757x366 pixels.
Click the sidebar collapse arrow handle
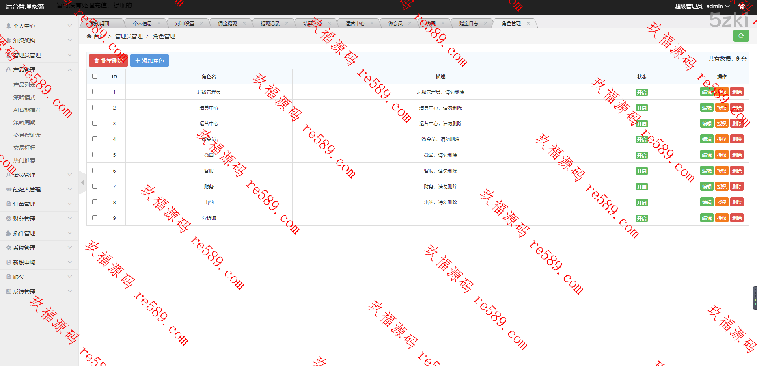point(82,182)
